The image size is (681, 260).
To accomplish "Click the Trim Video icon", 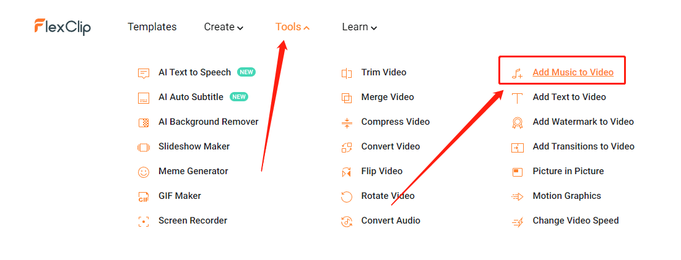I will tap(347, 73).
